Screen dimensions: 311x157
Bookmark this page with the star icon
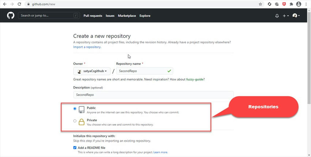[261, 4]
